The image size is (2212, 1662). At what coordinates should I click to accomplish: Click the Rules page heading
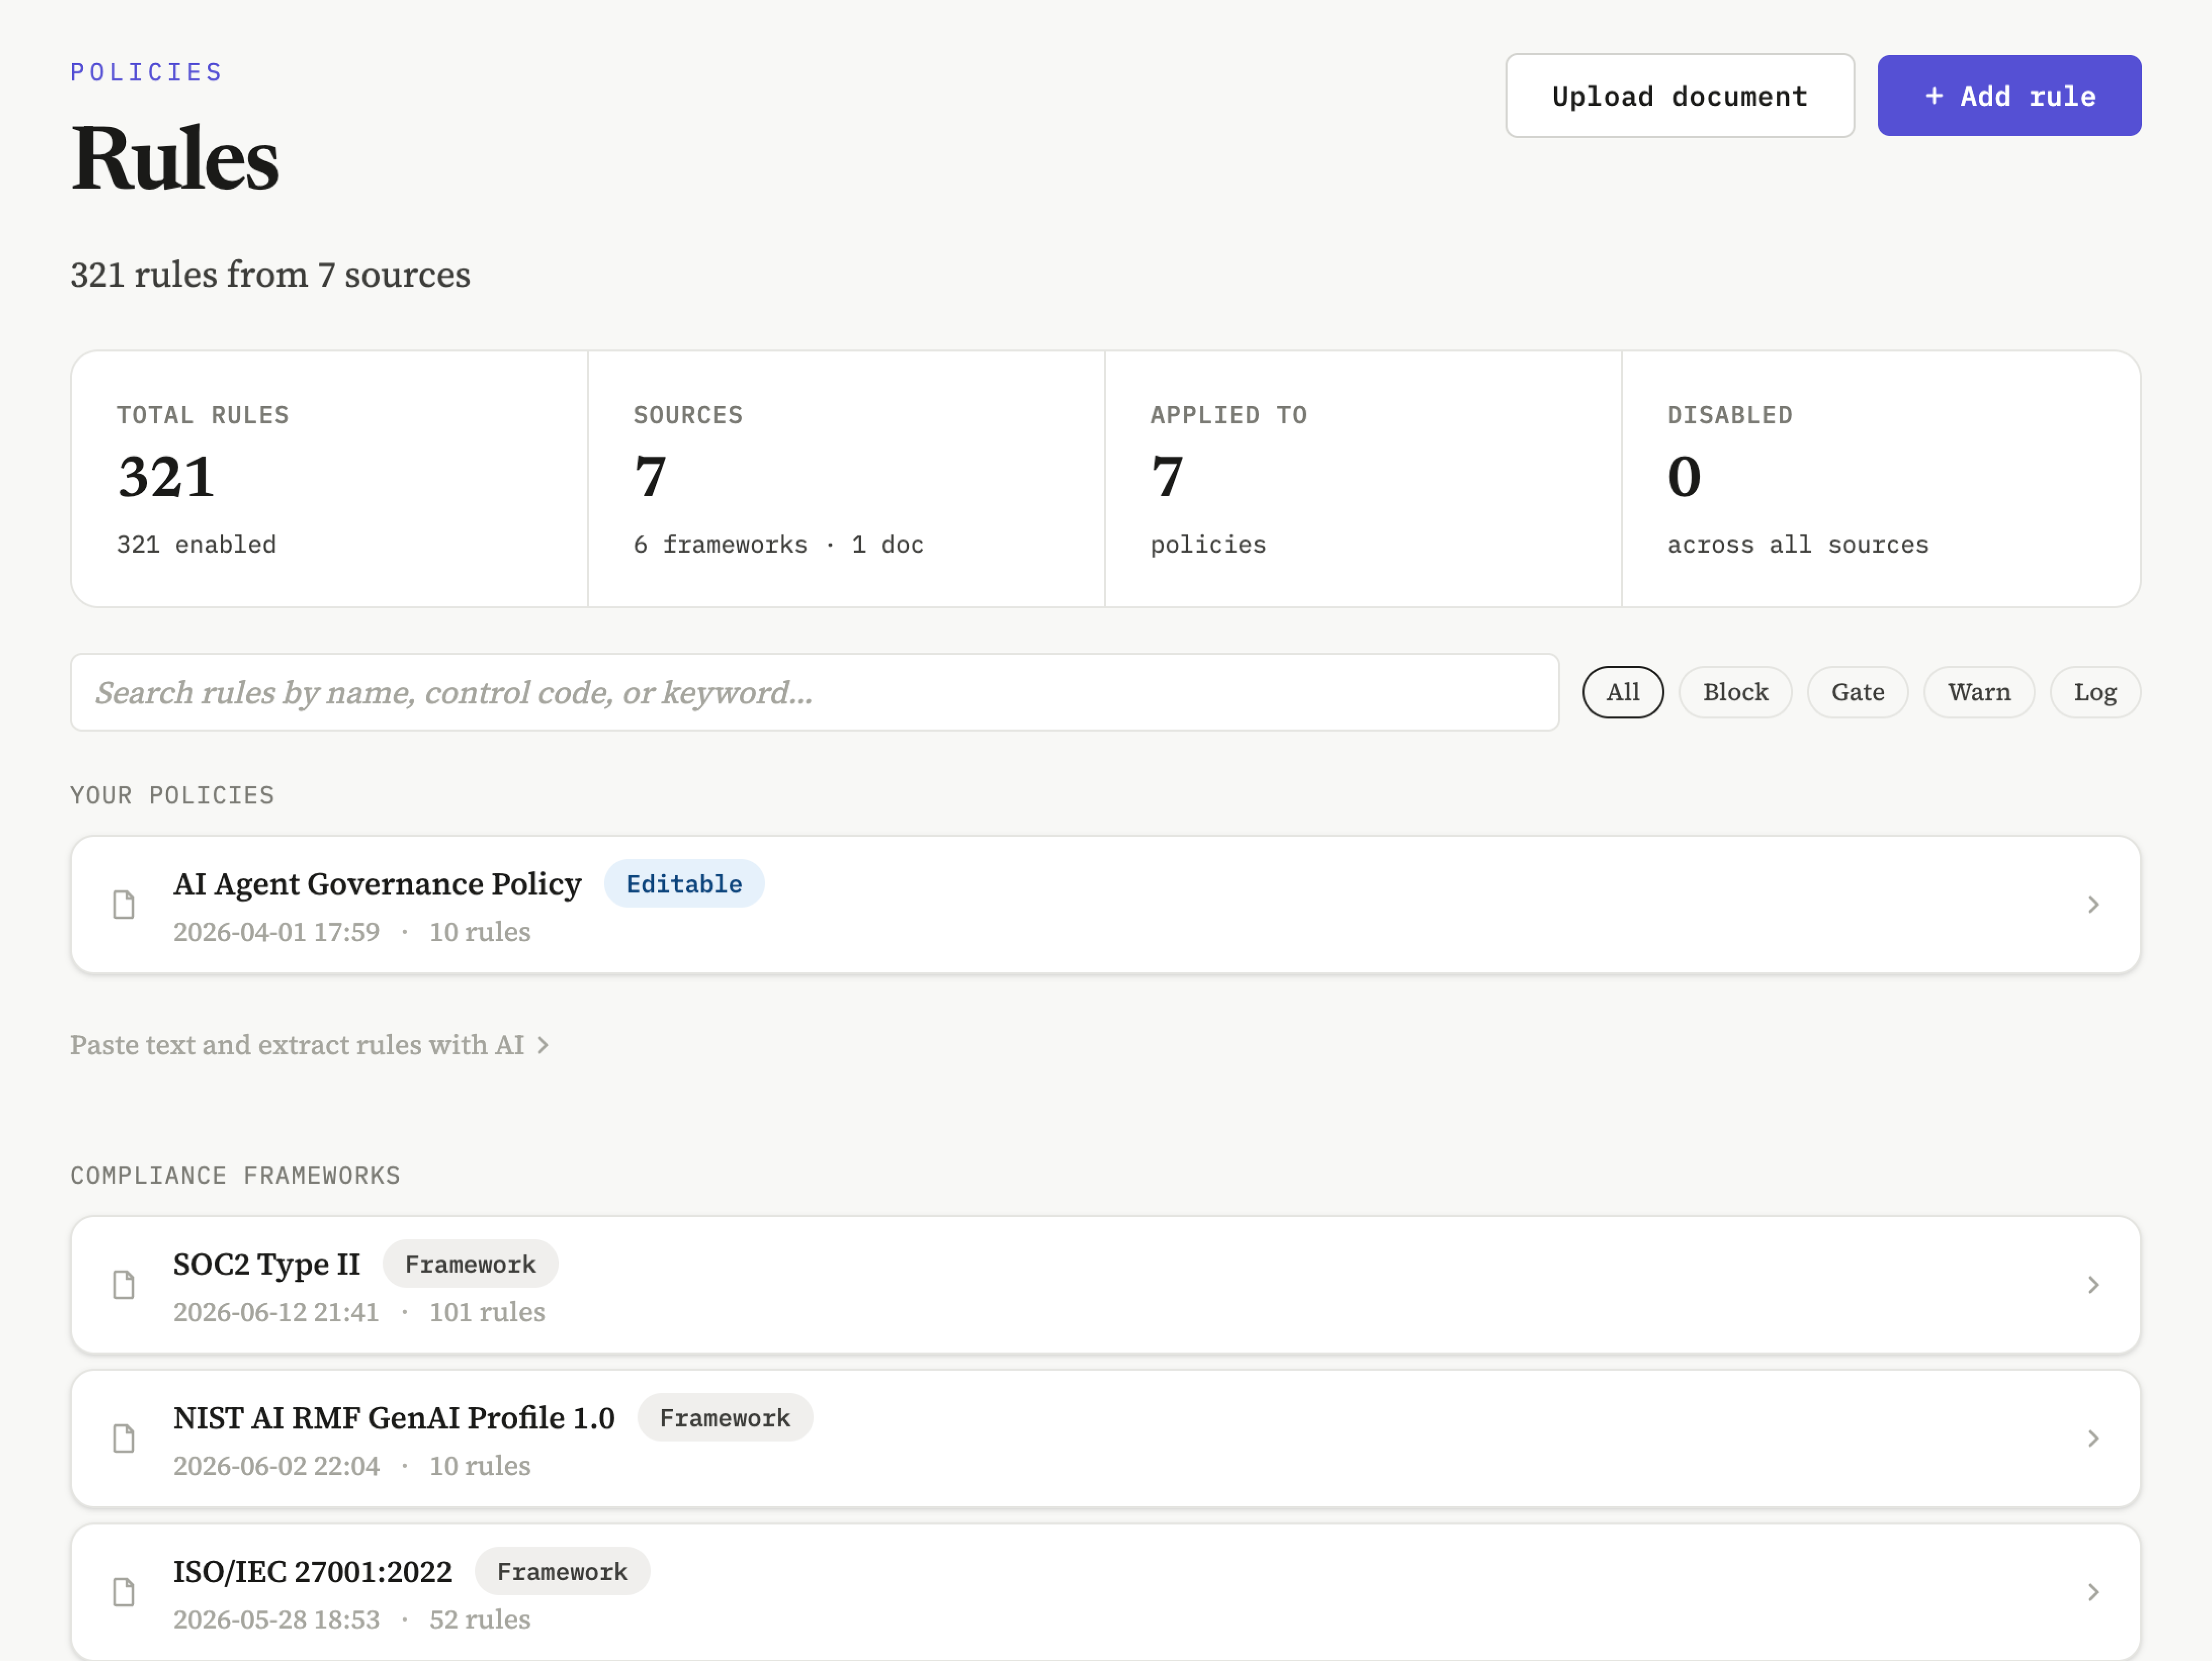(175, 158)
